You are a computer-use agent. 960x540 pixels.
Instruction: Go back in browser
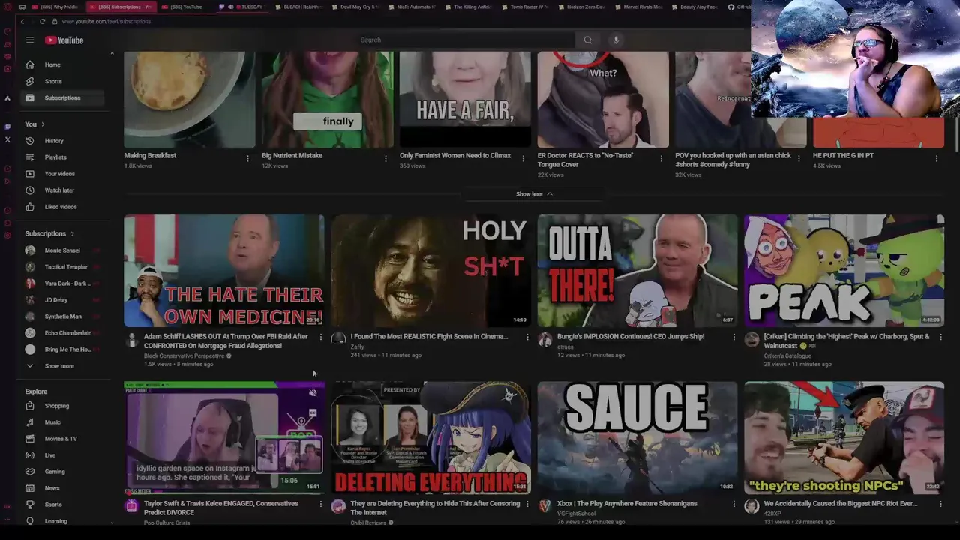22,21
